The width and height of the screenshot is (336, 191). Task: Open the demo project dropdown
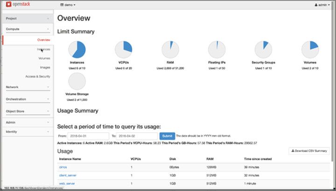pyautogui.click(x=68, y=5)
